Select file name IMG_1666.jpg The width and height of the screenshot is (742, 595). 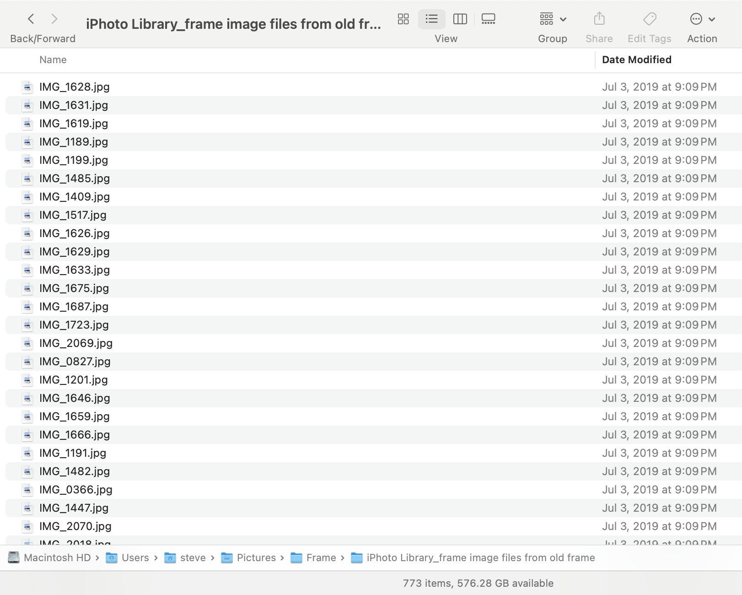click(75, 435)
